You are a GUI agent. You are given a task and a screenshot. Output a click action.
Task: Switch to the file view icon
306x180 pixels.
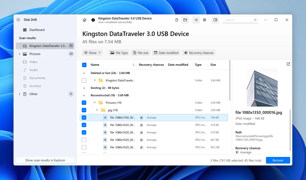(177, 20)
